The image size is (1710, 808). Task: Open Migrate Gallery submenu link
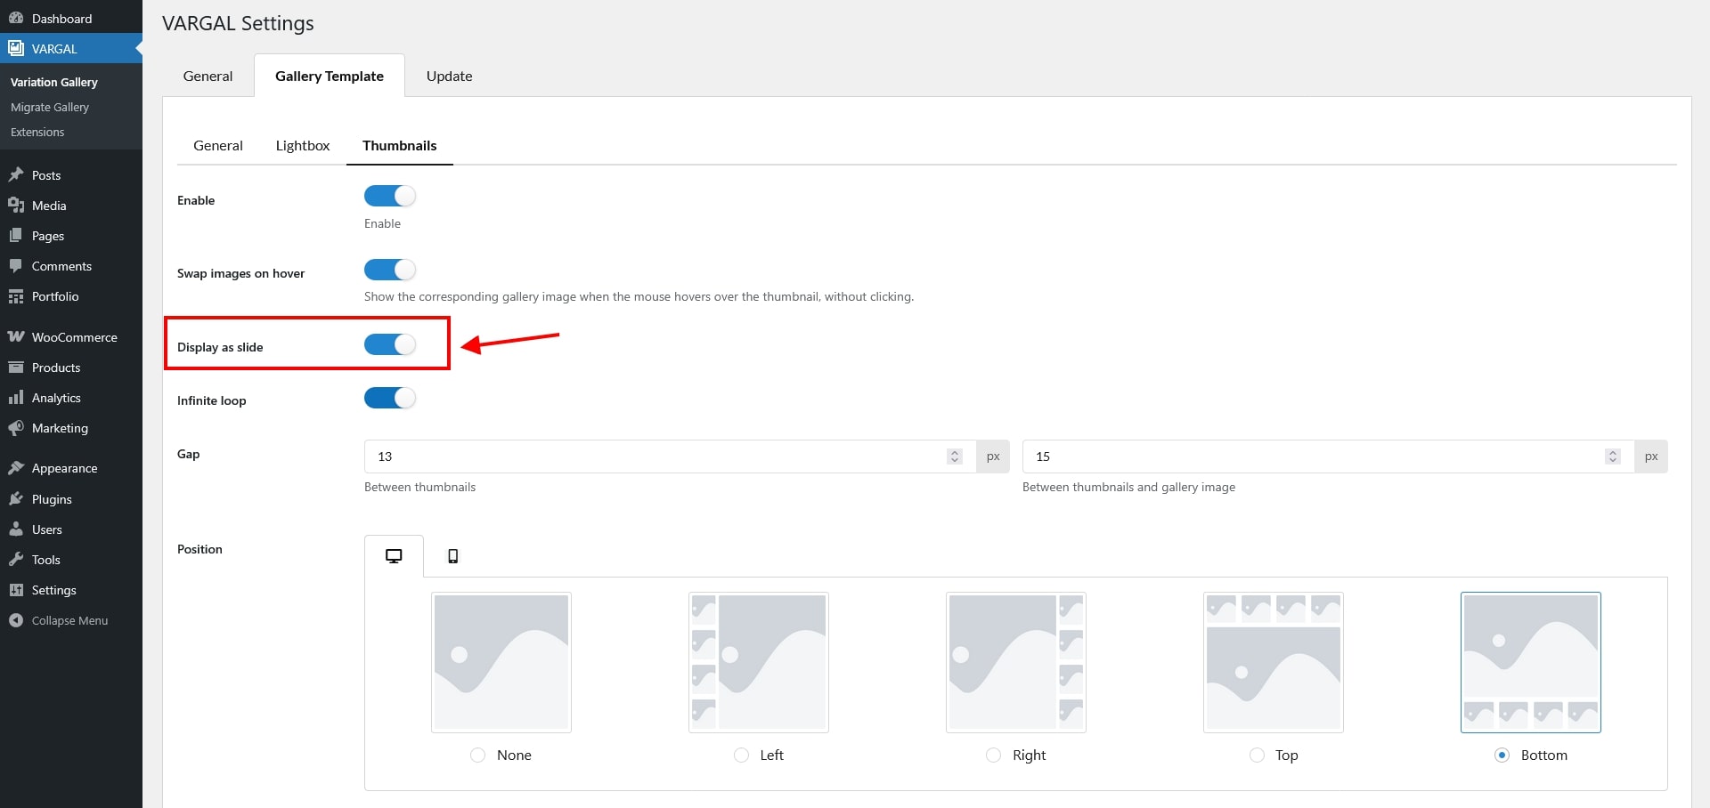pyautogui.click(x=50, y=107)
